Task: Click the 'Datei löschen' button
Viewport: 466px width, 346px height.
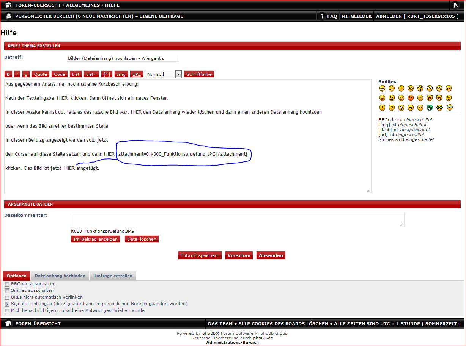Action: (142, 239)
